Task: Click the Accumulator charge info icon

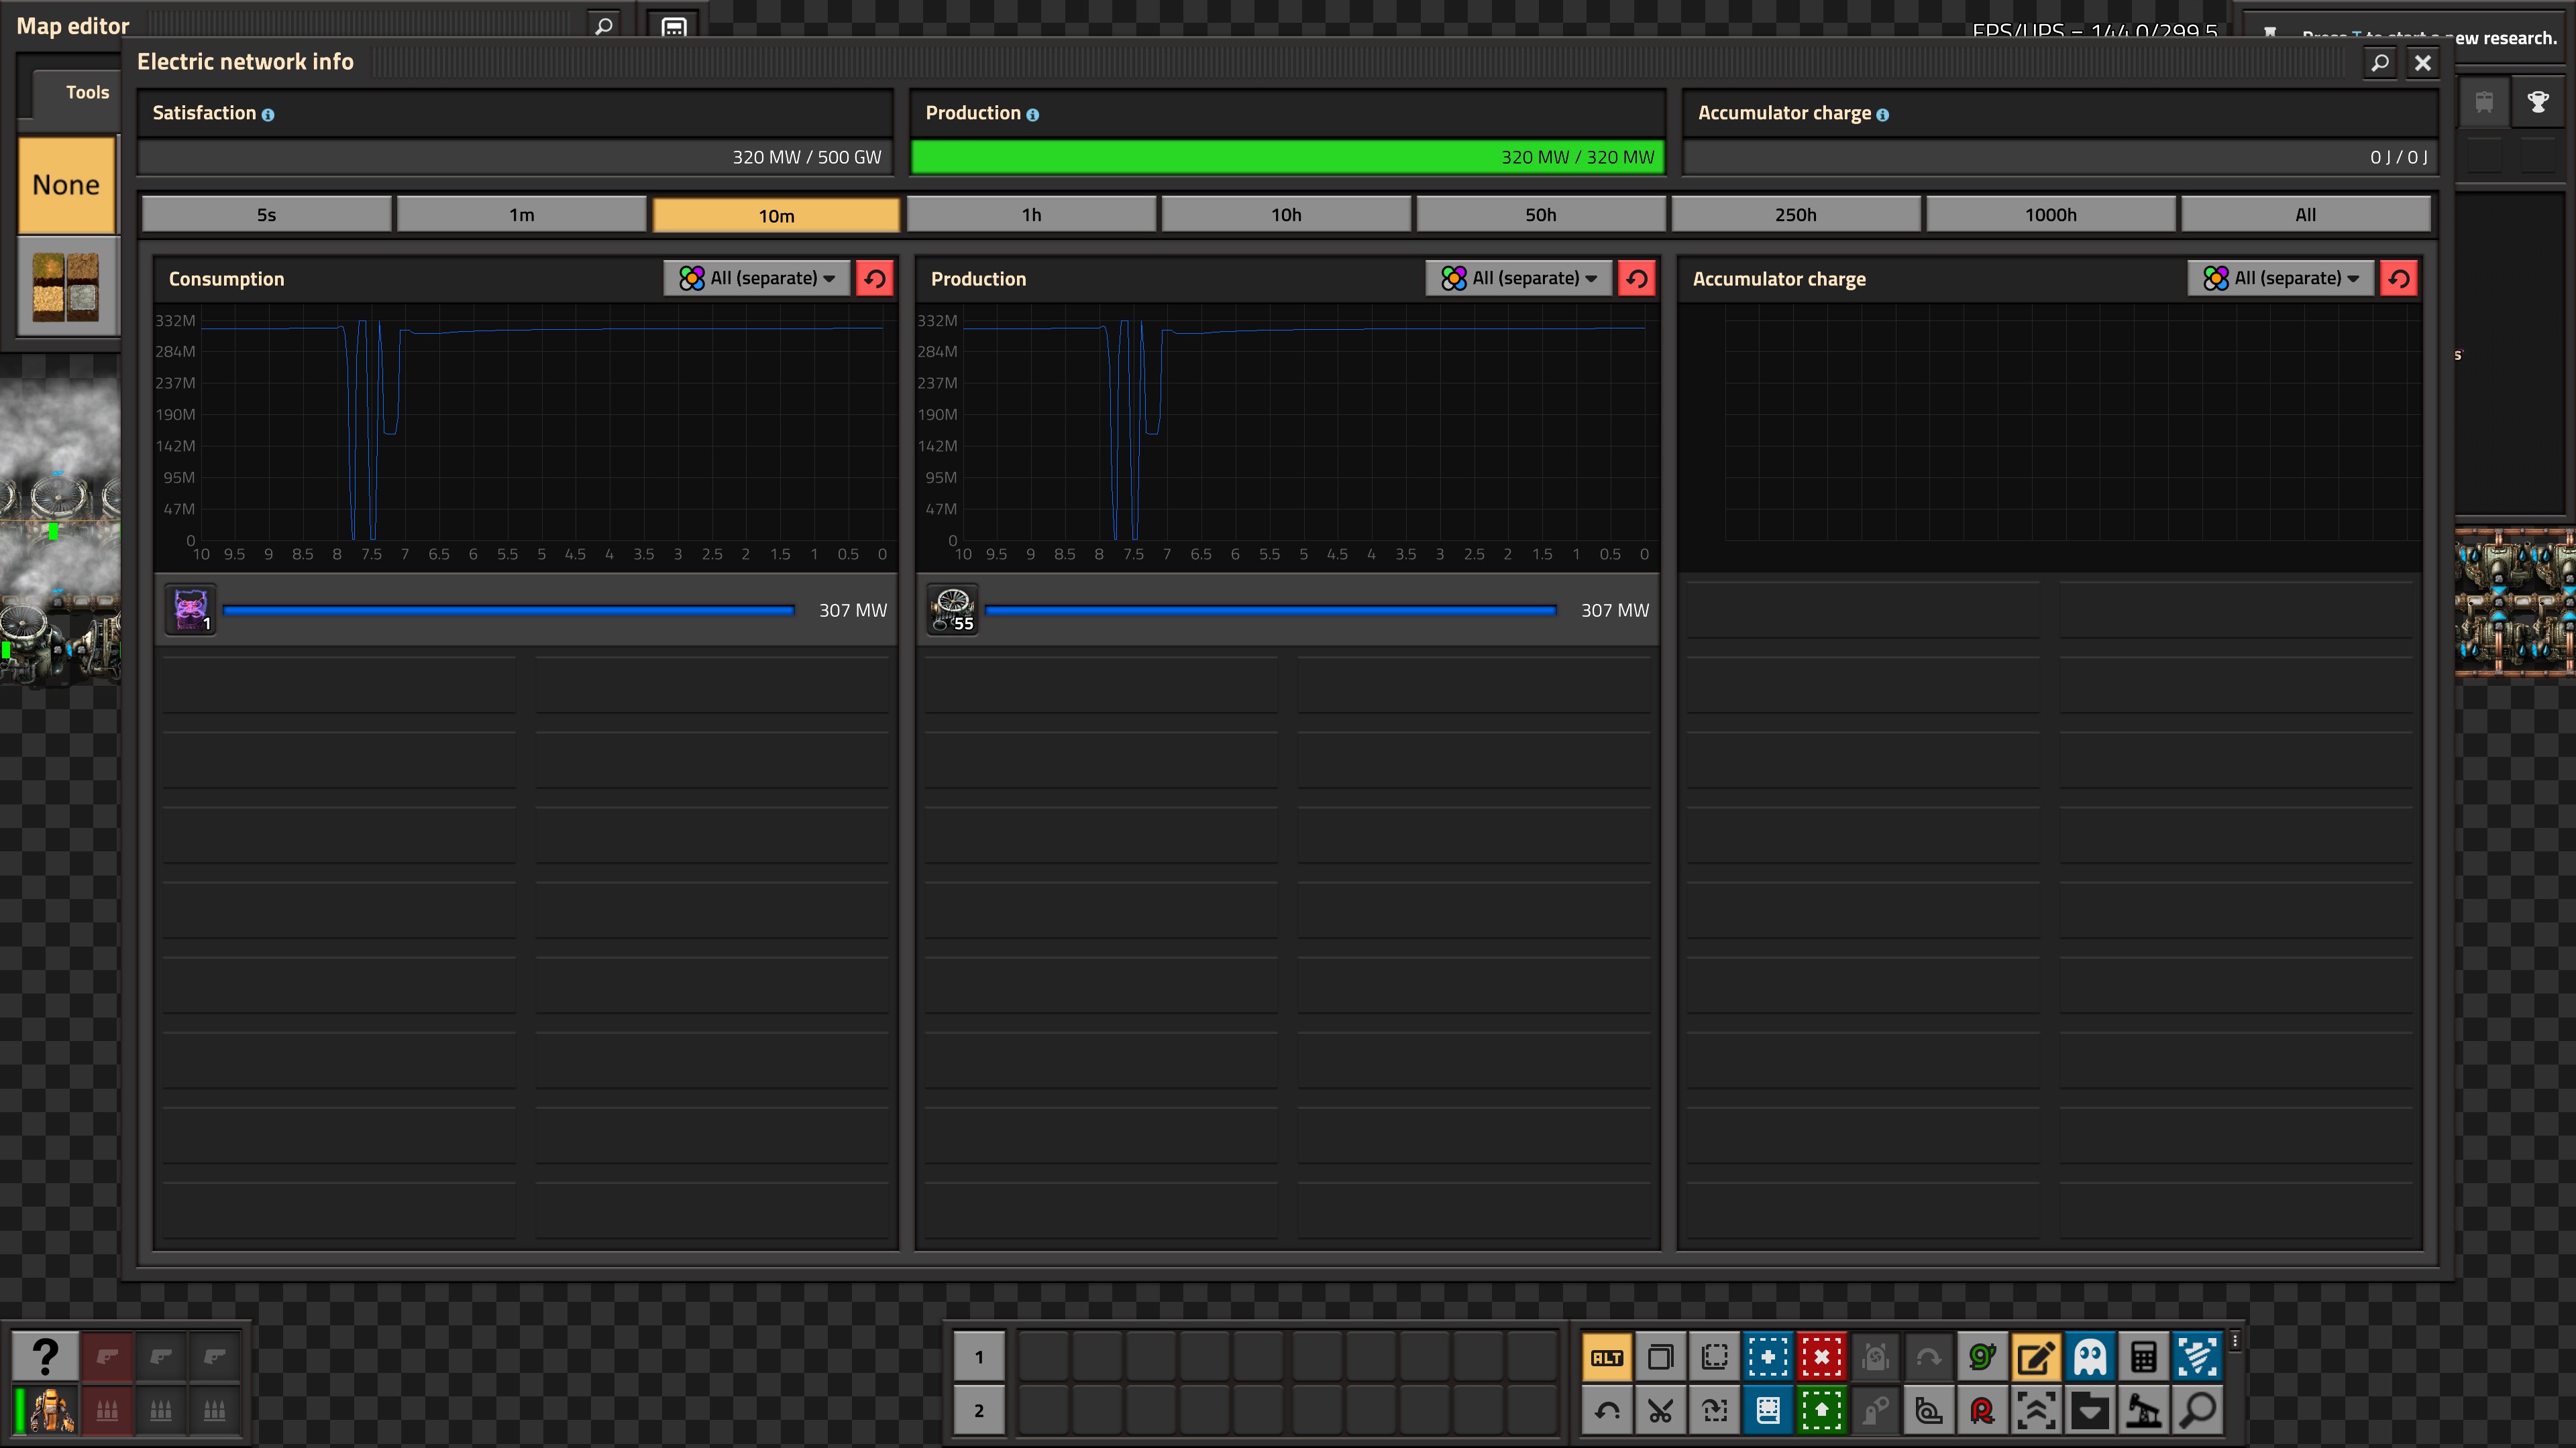Action: [1883, 115]
